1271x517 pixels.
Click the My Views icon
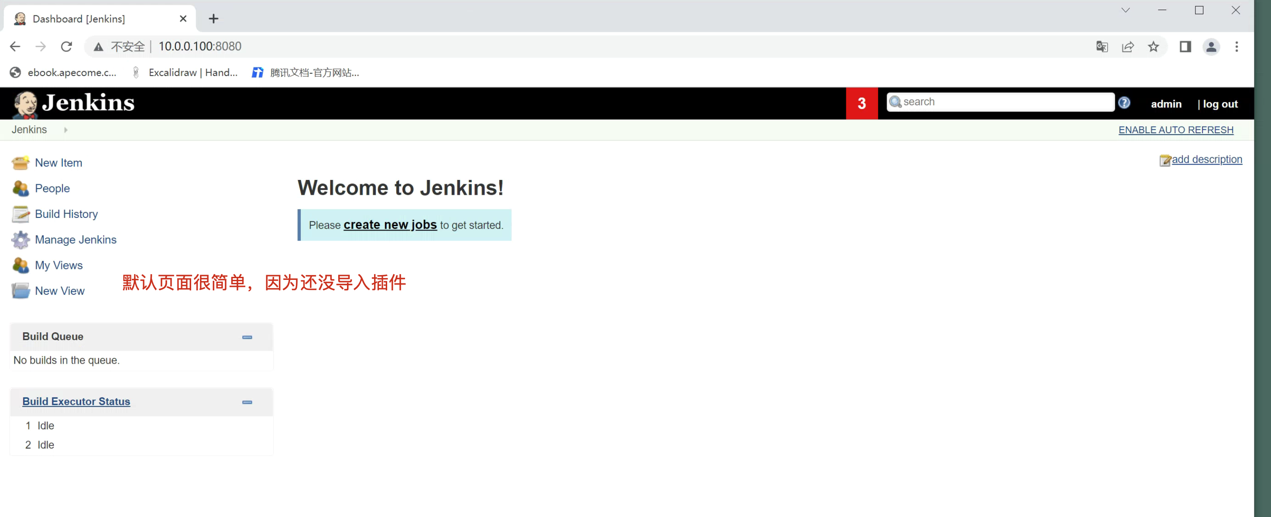pyautogui.click(x=20, y=265)
